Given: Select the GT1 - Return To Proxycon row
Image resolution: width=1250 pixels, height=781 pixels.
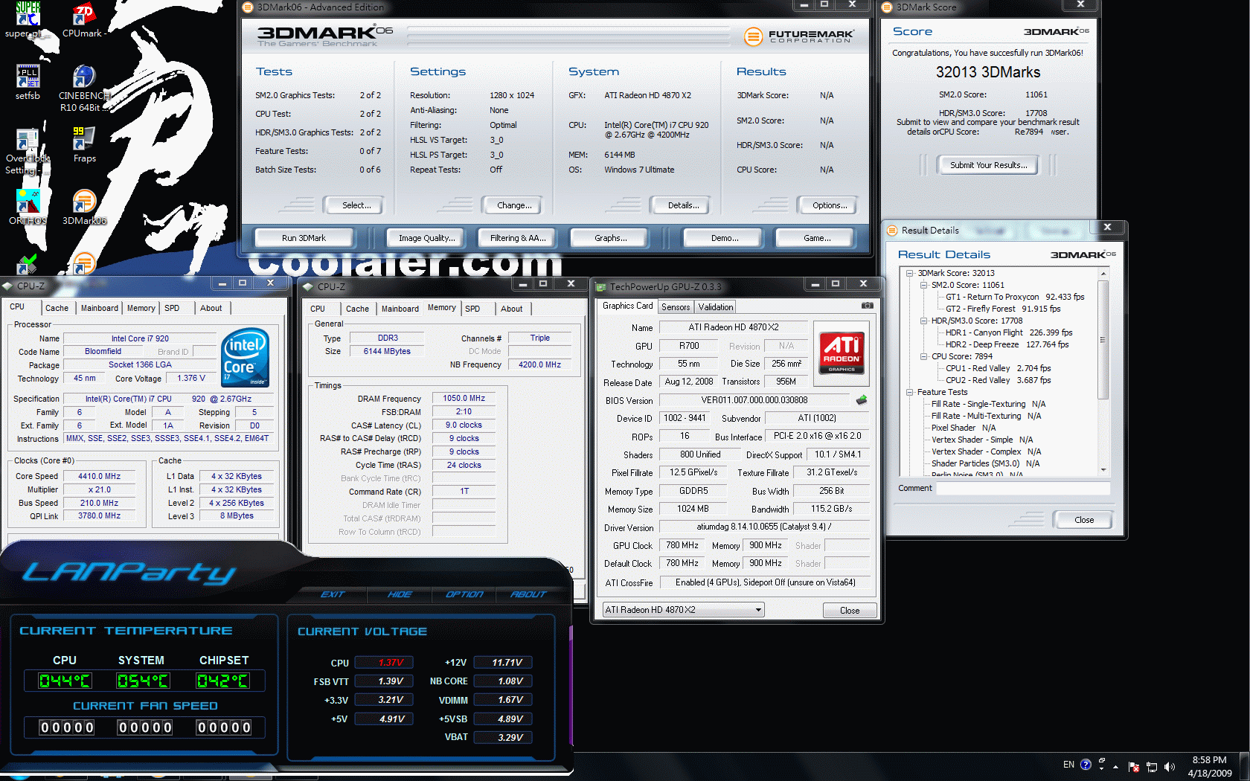Looking at the screenshot, I should pyautogui.click(x=1015, y=297).
